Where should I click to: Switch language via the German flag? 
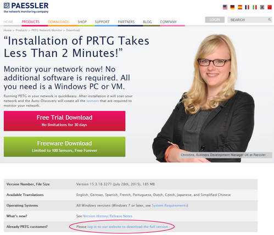click(x=232, y=7)
